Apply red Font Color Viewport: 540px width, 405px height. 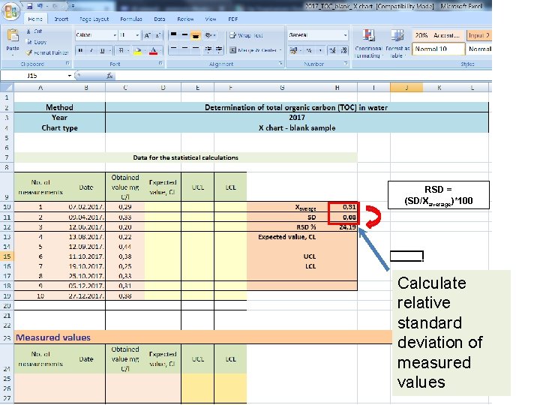click(x=154, y=51)
